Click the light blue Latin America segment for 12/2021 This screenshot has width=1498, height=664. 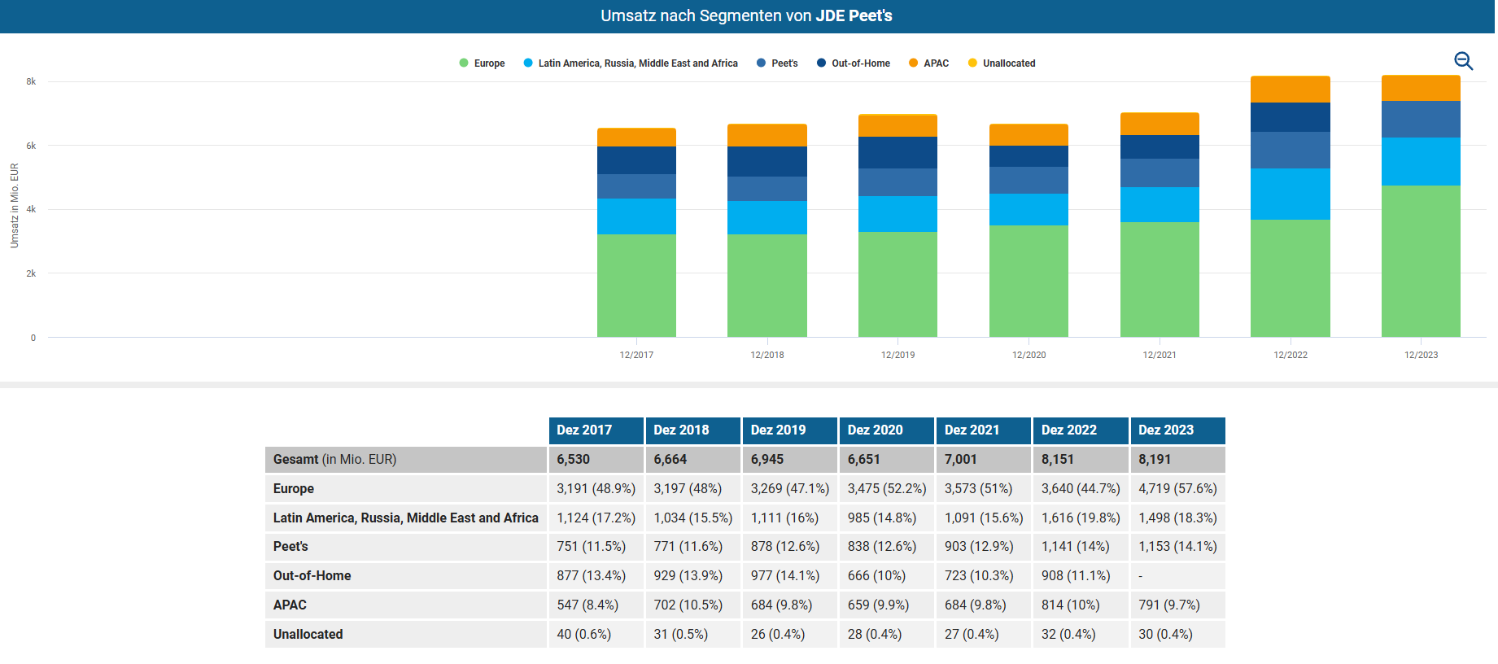(1160, 204)
